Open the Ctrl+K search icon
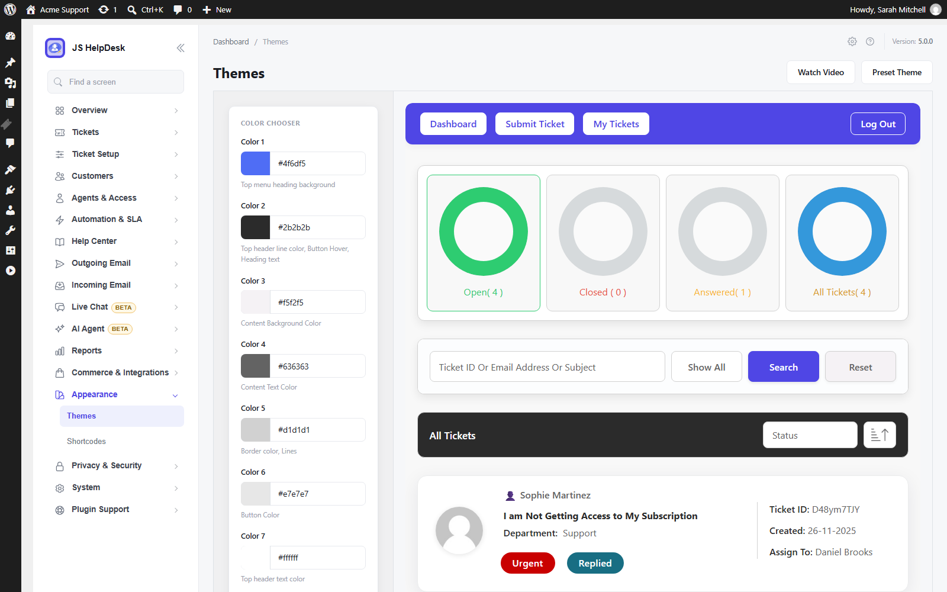Viewport: 947px width, 592px height. 132,9
